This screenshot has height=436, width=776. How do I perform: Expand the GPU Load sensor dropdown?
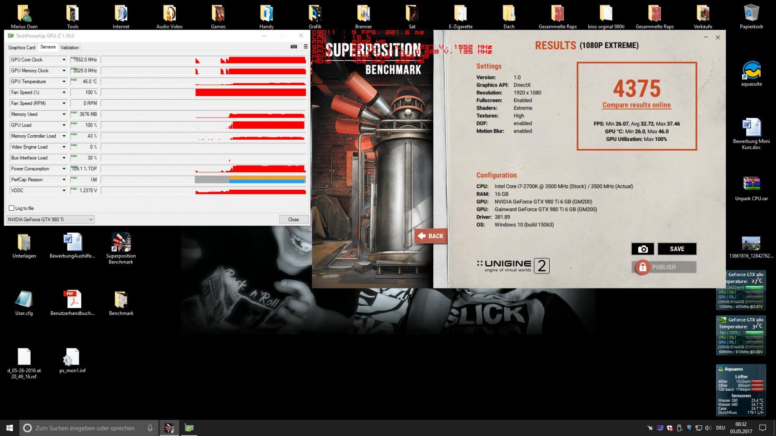pyautogui.click(x=64, y=125)
